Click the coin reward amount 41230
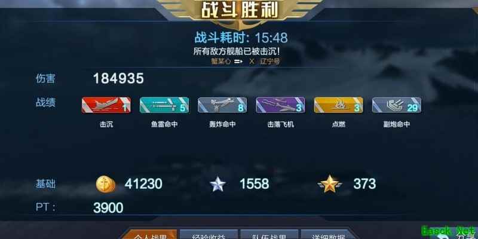The height and width of the screenshot is (239, 478). [143, 184]
